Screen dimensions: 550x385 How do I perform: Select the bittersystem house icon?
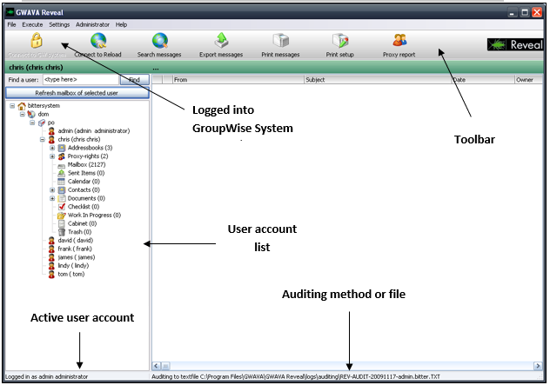click(22, 106)
